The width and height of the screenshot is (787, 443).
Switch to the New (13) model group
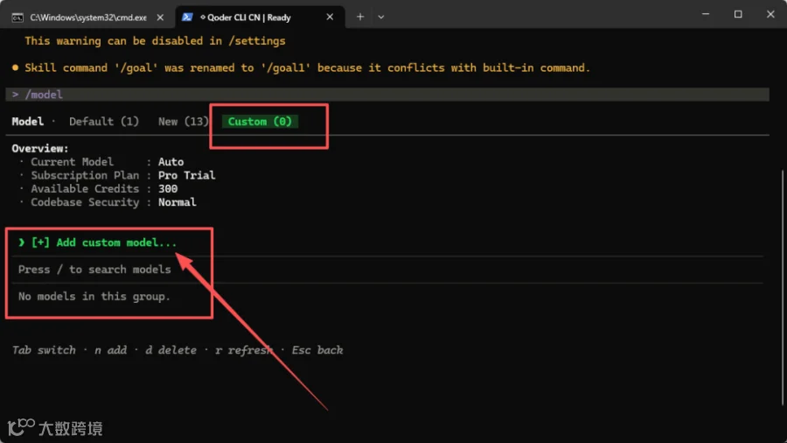tap(184, 122)
